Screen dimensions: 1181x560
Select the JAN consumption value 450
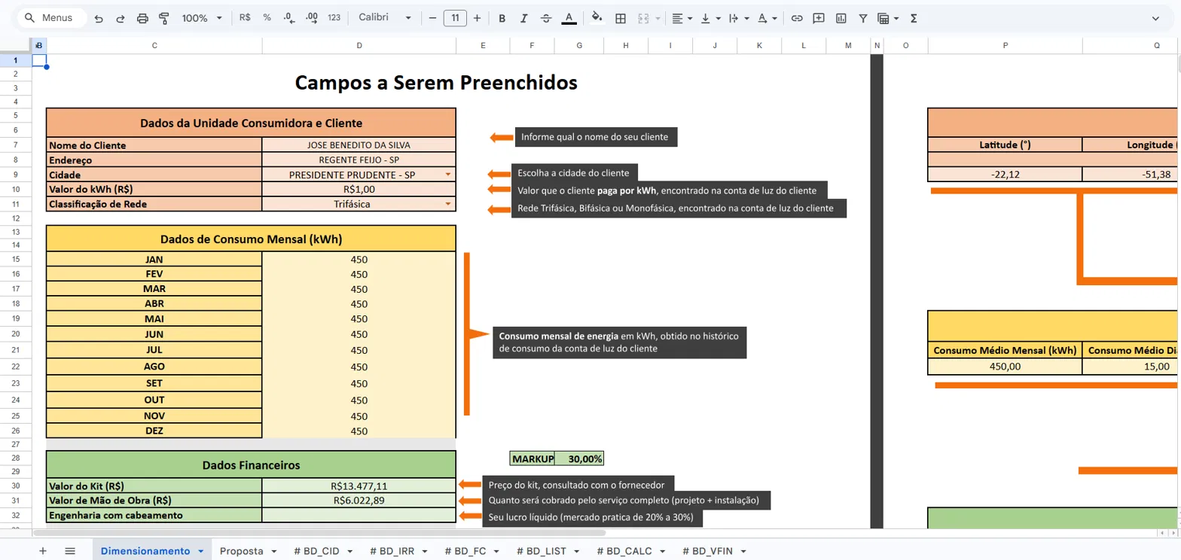point(359,259)
